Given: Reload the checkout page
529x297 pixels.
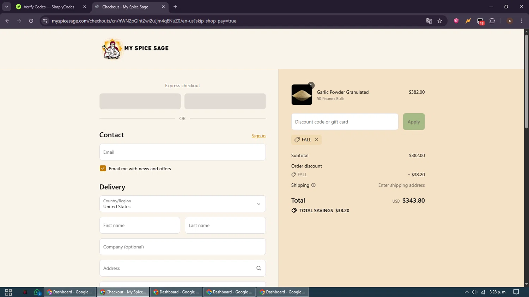Looking at the screenshot, I should pos(31,21).
